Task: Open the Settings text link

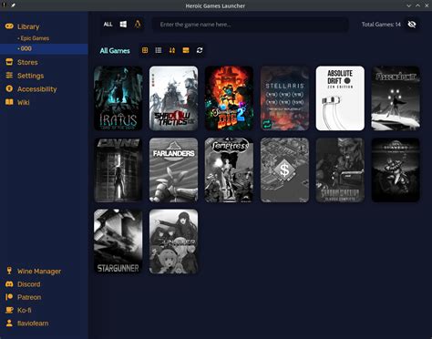Action: pyautogui.click(x=30, y=76)
